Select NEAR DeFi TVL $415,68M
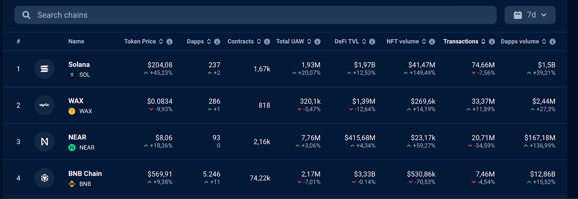 [x=360, y=138]
